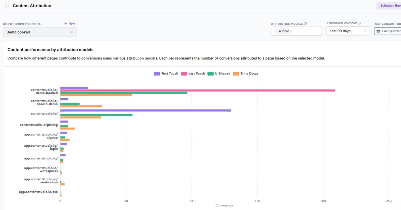401x210 pixels.
Task: Click the Lookback Window info icon
Action: point(359,23)
